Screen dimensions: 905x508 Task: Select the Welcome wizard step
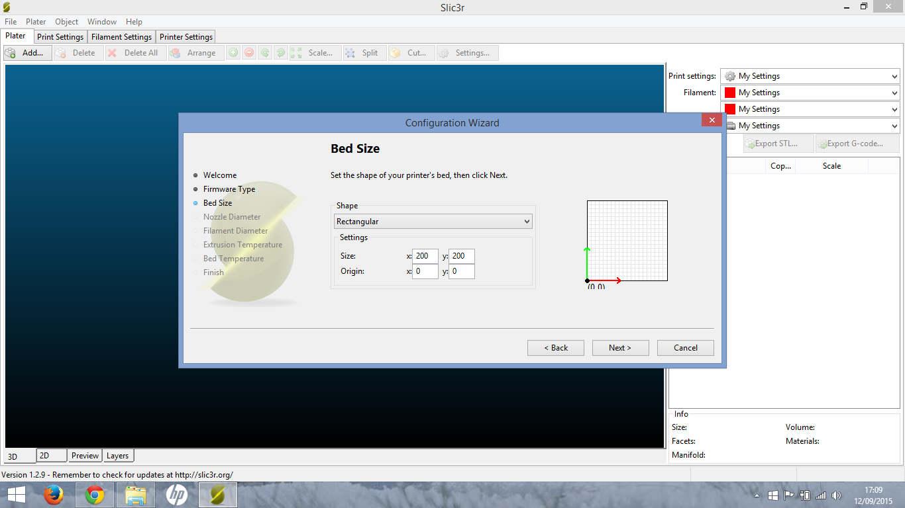click(x=220, y=175)
